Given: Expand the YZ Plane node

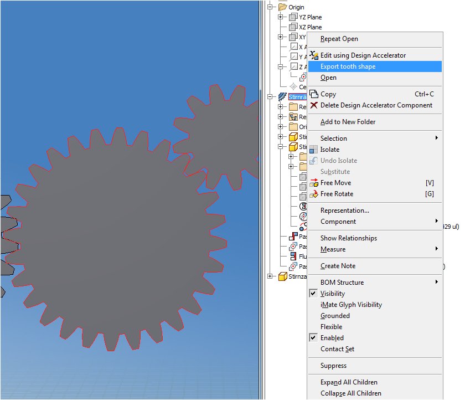Looking at the screenshot, I should click(281, 17).
